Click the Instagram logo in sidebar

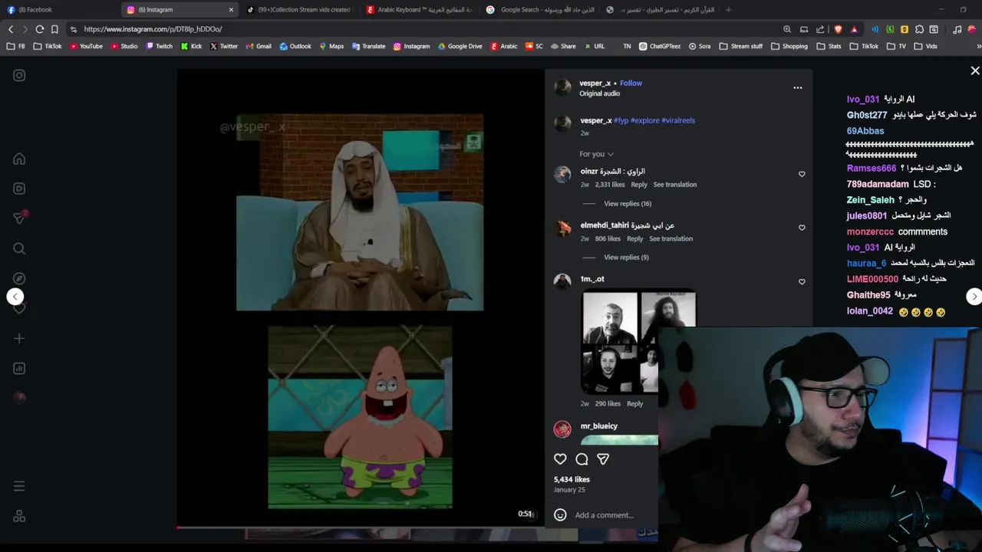[19, 75]
